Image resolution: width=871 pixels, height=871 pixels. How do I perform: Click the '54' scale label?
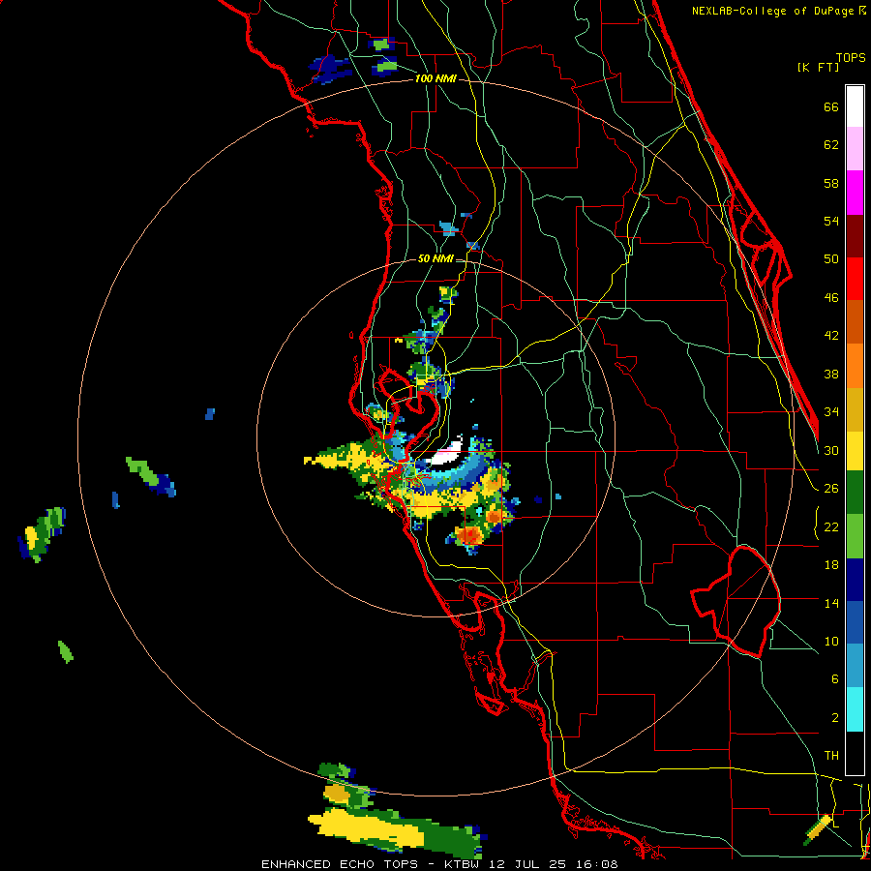[831, 221]
